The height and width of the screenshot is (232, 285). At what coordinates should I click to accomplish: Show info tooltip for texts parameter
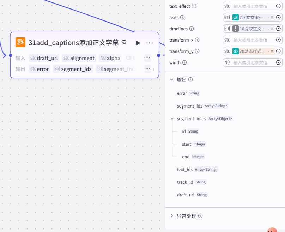pos(182,17)
